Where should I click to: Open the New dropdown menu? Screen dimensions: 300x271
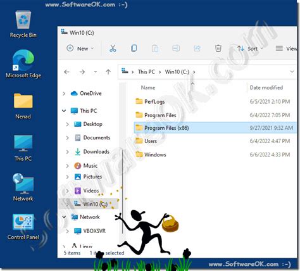coord(80,49)
